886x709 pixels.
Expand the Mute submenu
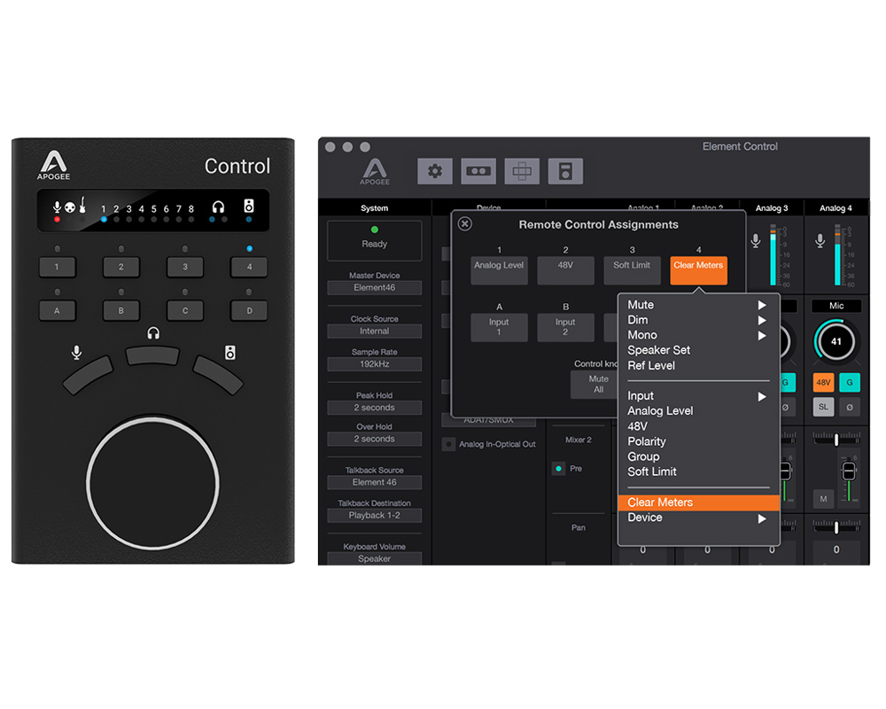pos(698,305)
